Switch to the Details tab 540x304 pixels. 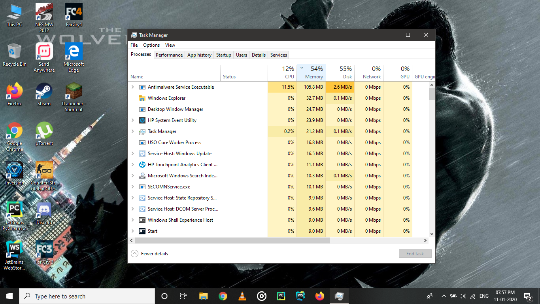[259, 55]
